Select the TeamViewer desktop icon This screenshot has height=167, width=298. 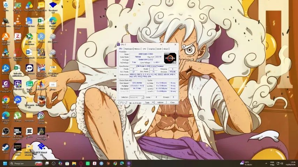coord(29,69)
